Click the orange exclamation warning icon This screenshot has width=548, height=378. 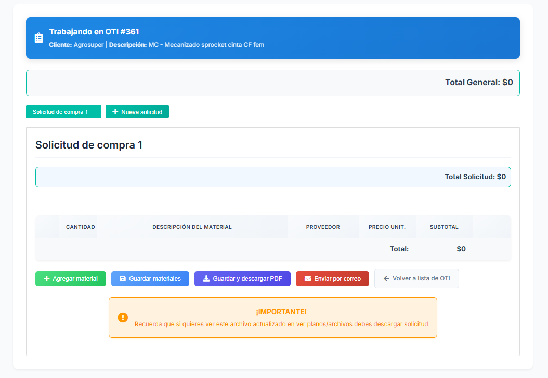123,317
